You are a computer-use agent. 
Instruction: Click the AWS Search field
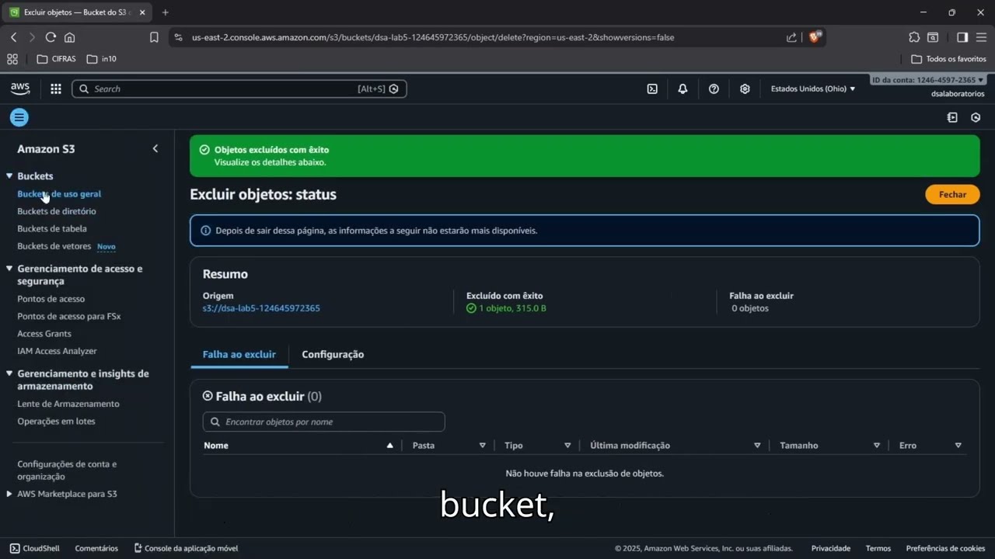pyautogui.click(x=239, y=89)
